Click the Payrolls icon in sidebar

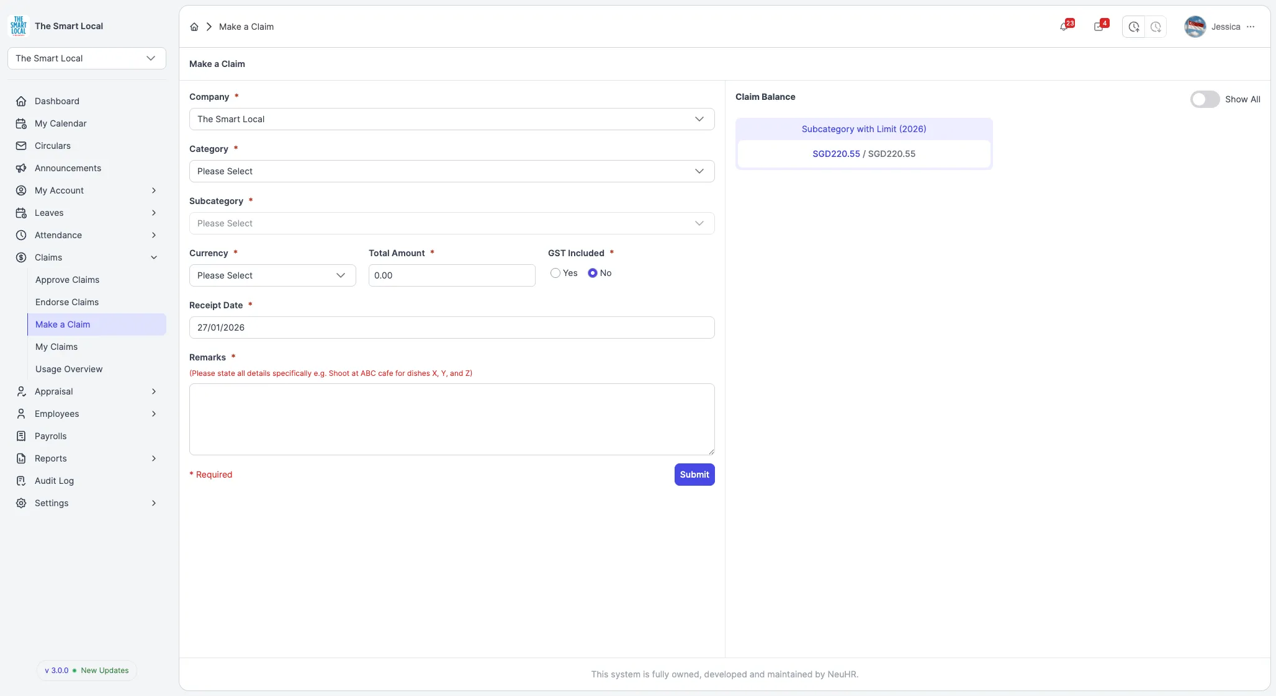pos(21,436)
